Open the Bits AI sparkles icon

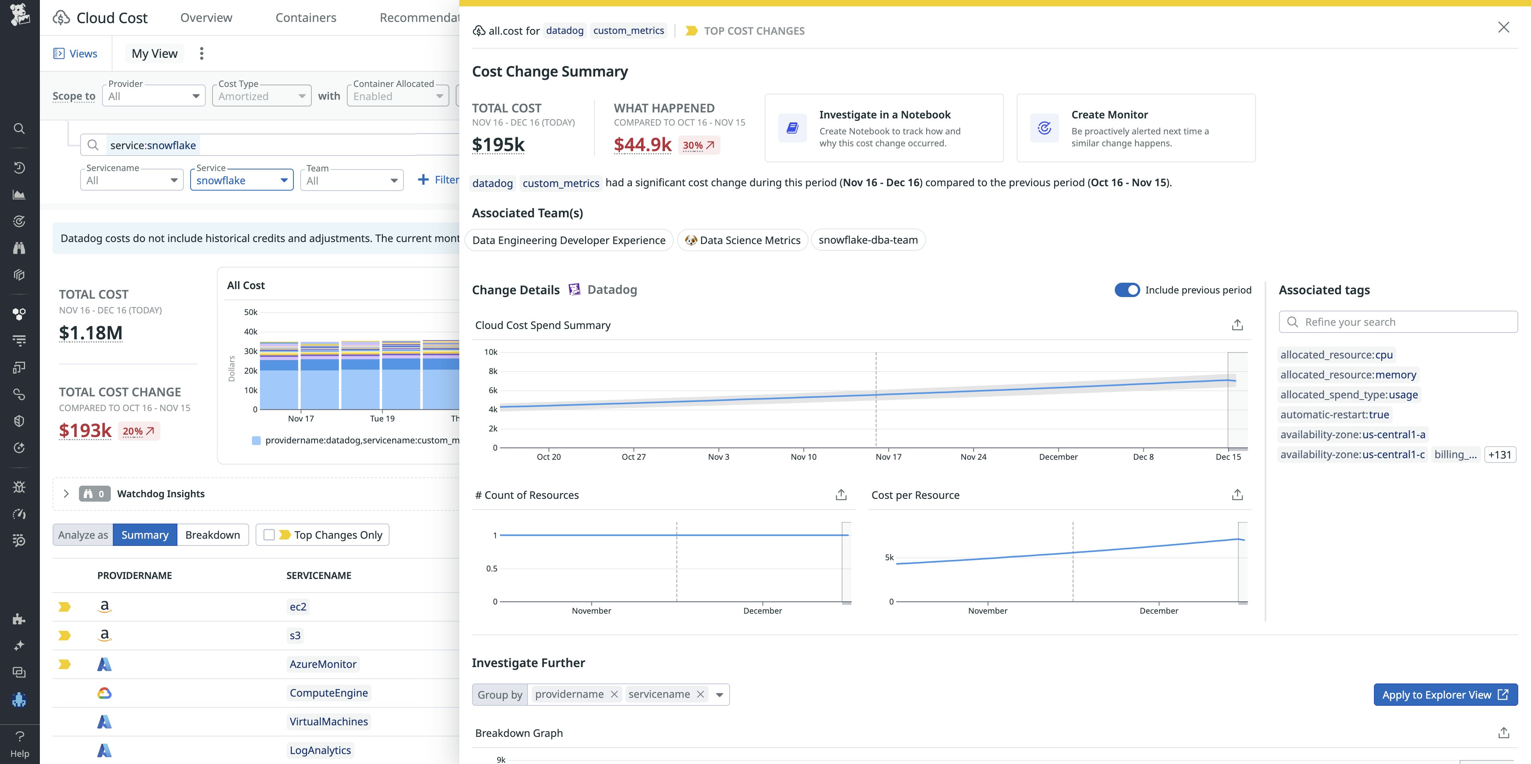[19, 645]
